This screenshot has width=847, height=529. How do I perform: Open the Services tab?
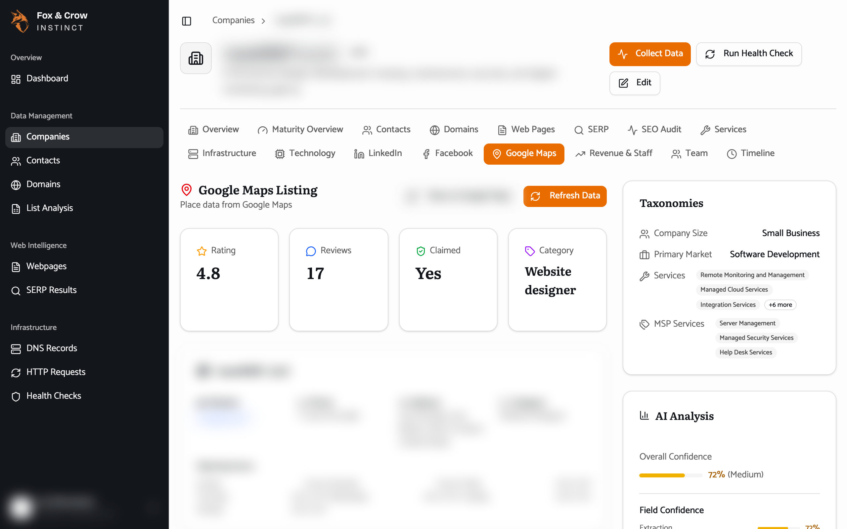coord(724,130)
